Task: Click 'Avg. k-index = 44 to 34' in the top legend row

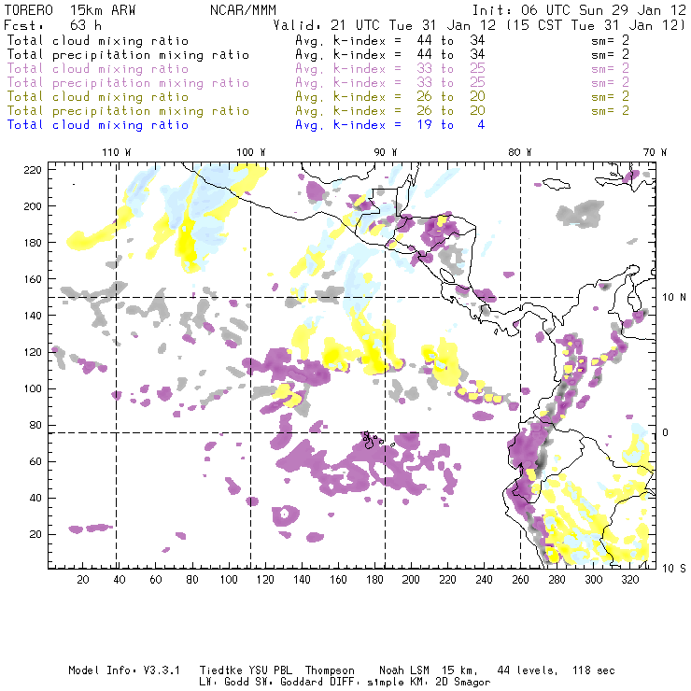Action: pos(390,40)
